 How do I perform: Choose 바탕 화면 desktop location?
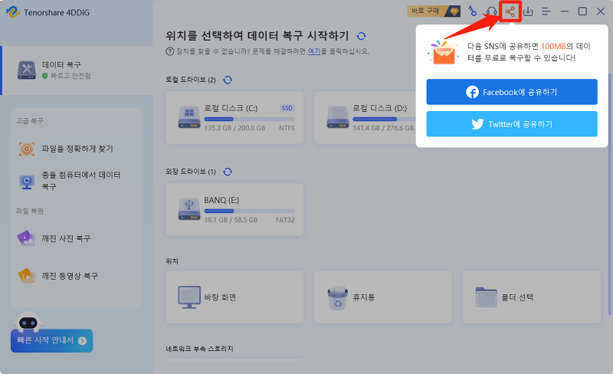(234, 297)
